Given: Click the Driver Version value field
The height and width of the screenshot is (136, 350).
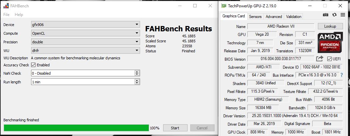Looking at the screenshot, I should point(295,116).
